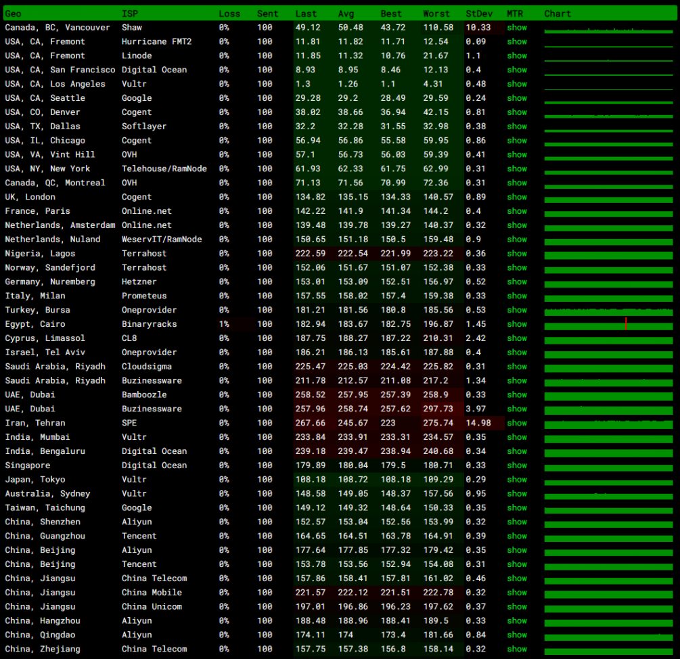
Task: Show MTR for China, Zhejiang China Telecom
Action: [x=516, y=650]
